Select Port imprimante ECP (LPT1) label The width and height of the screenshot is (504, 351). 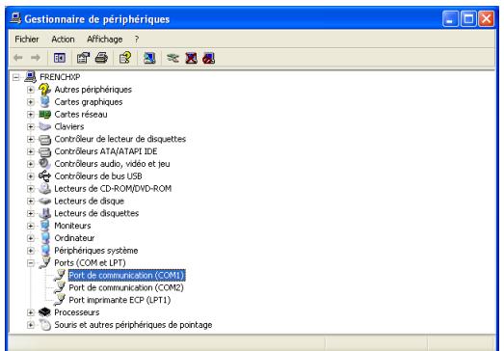pyautogui.click(x=119, y=300)
